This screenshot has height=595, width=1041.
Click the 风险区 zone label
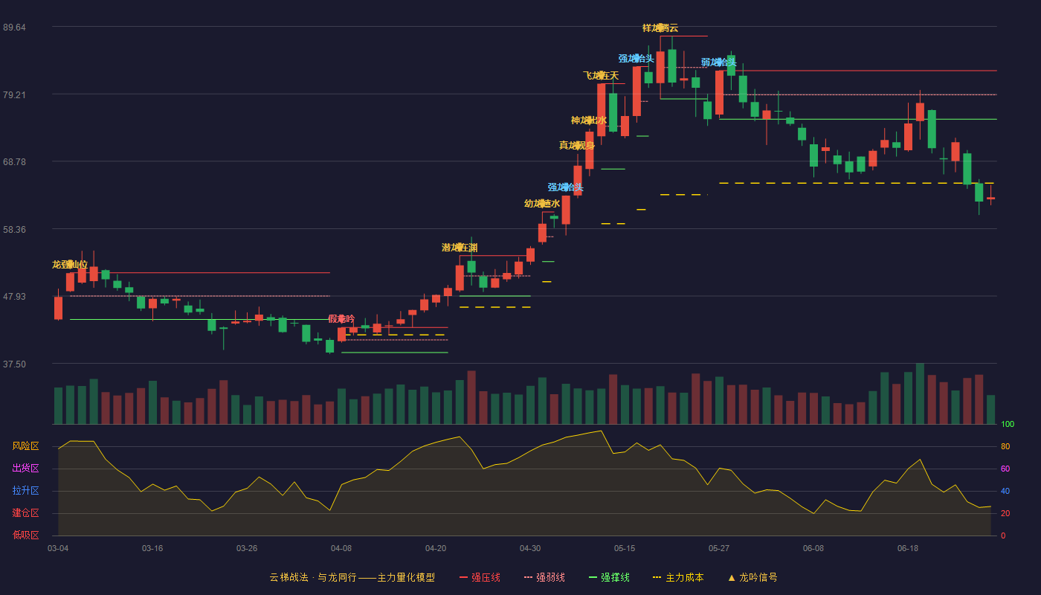coord(26,446)
